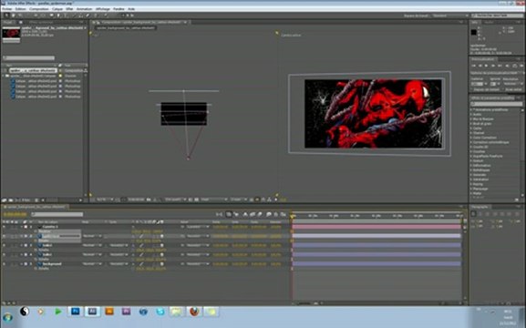
Task: Hide the selected second layer eye
Action: (4, 236)
